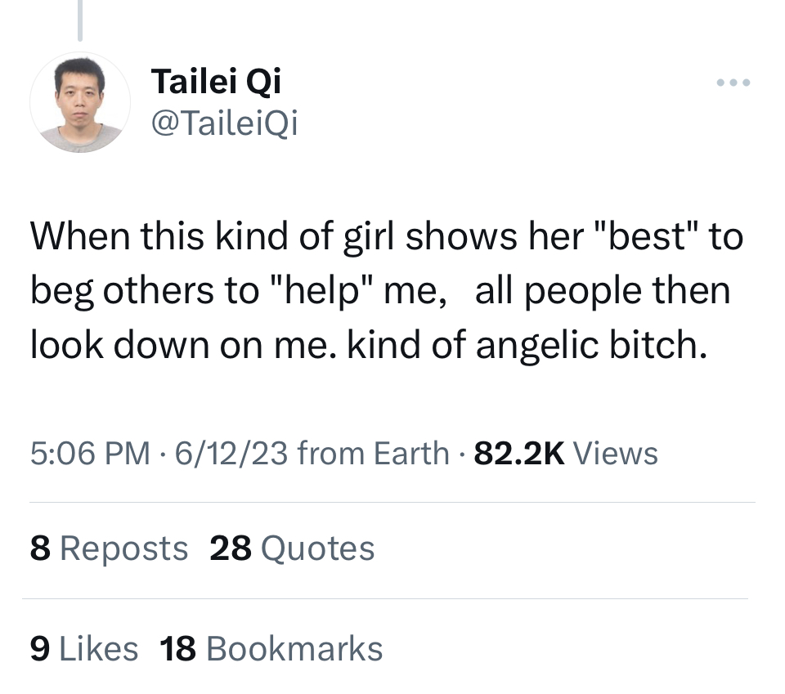The width and height of the screenshot is (785, 694).
Task: Click the @TaileiQi handle
Action: point(225,123)
